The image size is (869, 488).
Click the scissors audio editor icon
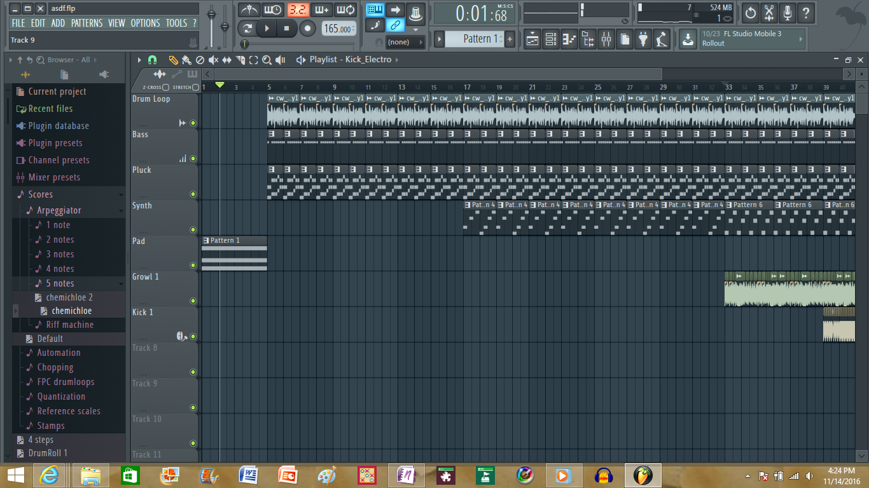pyautogui.click(x=769, y=12)
